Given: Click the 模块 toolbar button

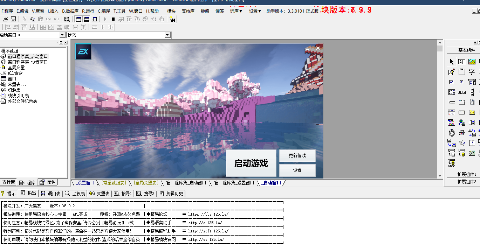Looking at the screenshot, I should pos(171,11).
